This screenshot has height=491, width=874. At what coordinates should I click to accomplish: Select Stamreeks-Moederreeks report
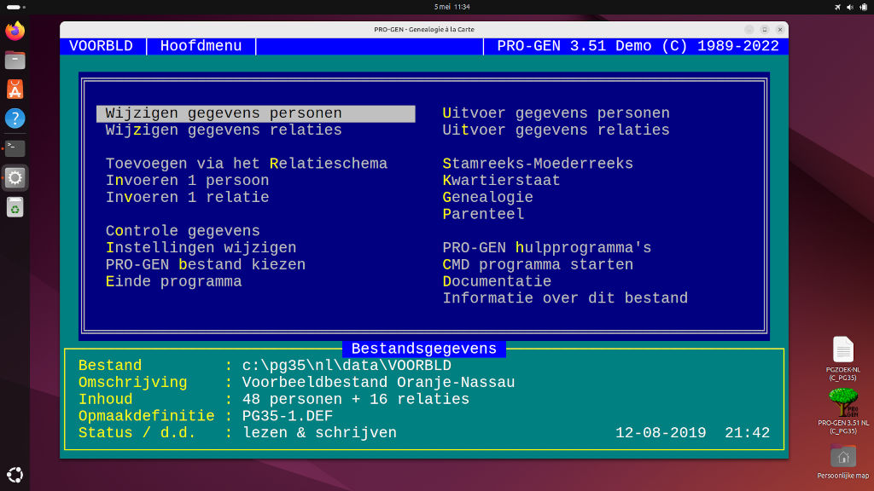click(x=538, y=164)
